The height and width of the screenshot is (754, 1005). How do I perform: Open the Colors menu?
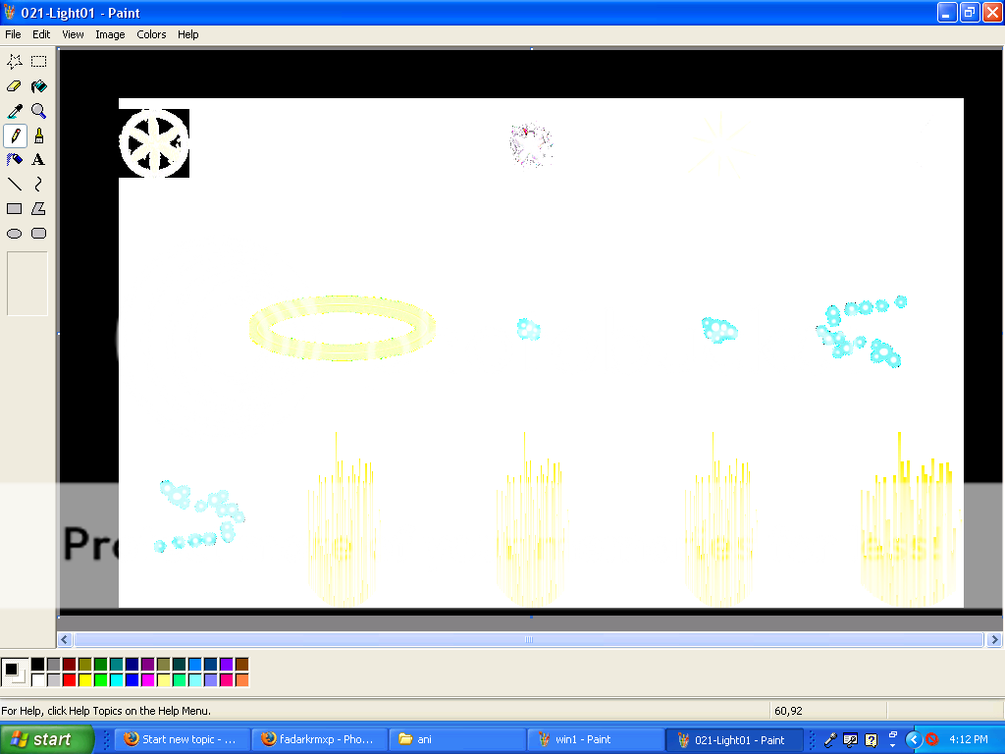tap(151, 34)
